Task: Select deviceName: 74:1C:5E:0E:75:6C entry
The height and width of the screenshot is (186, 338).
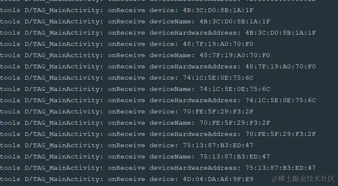Action: tap(135, 89)
